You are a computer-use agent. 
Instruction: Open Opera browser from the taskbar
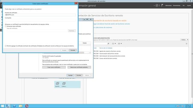point(27,106)
